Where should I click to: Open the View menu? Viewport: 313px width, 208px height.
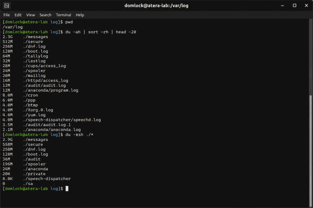[x=31, y=15]
